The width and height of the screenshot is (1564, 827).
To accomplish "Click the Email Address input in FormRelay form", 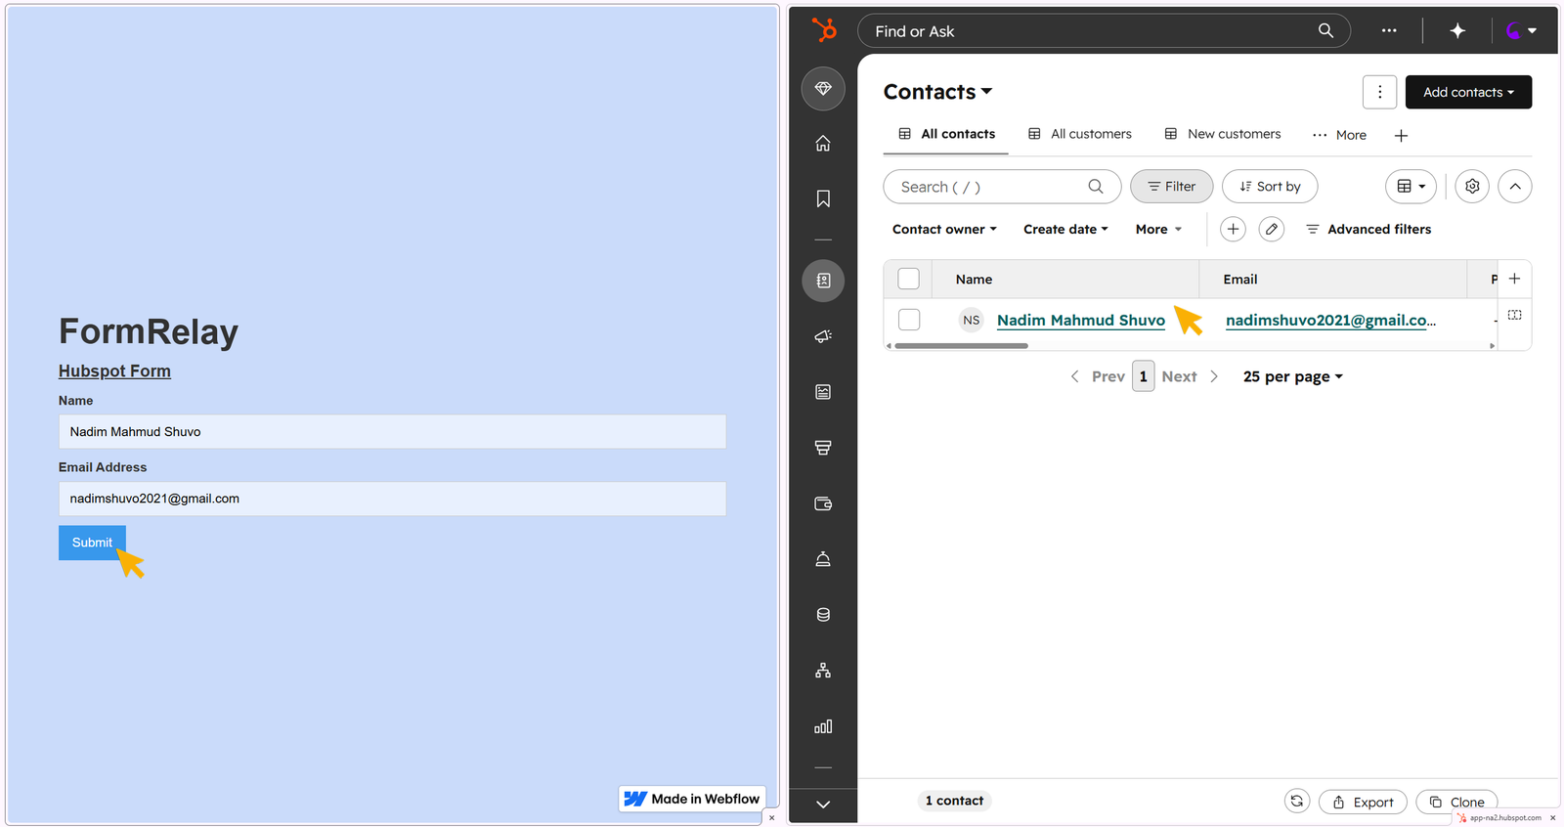I will click(392, 499).
